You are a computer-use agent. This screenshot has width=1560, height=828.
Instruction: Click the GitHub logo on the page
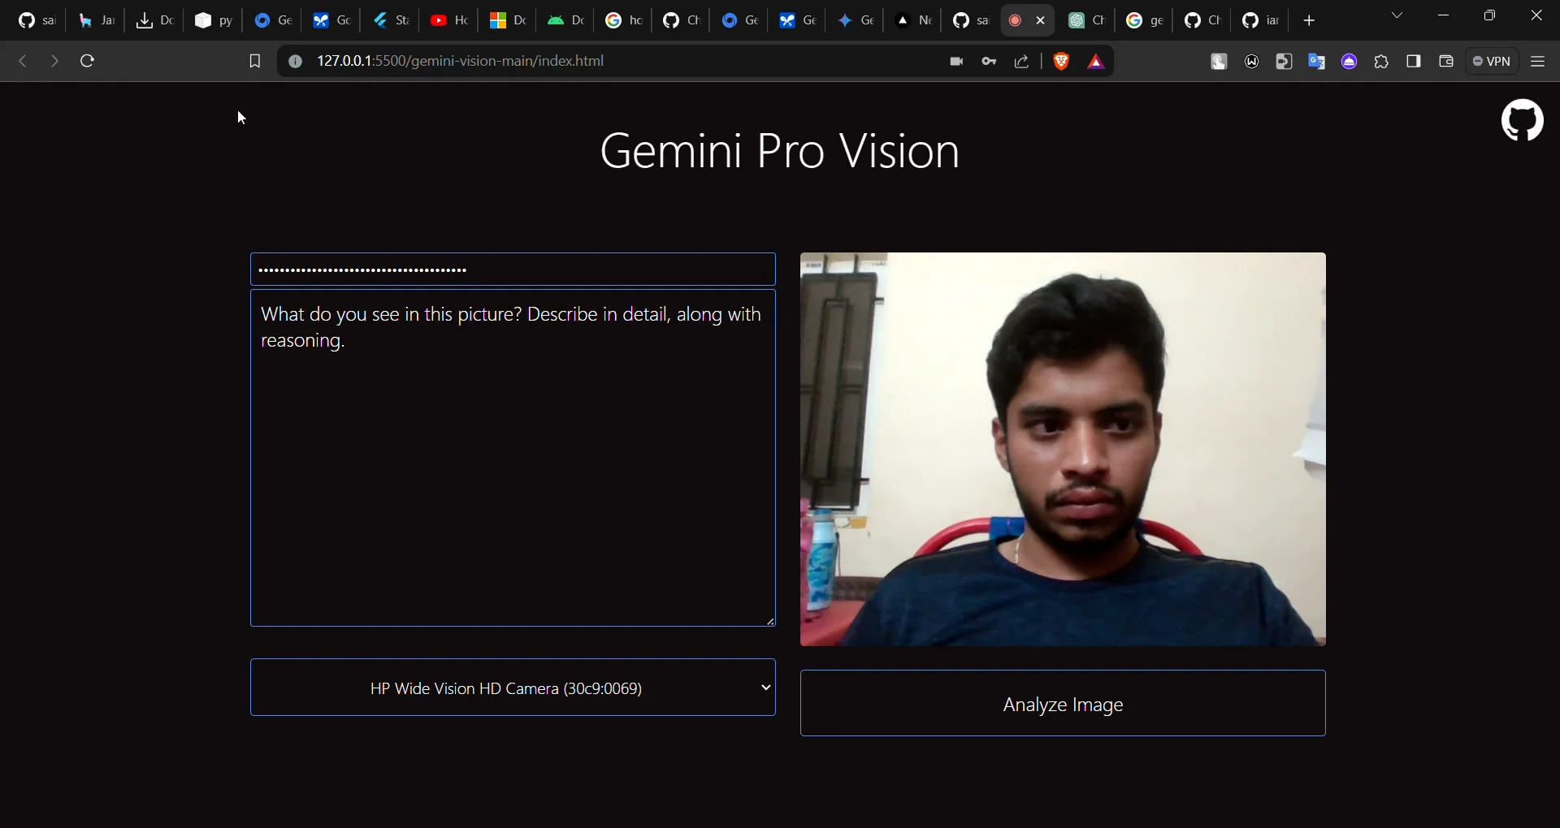[x=1522, y=120]
